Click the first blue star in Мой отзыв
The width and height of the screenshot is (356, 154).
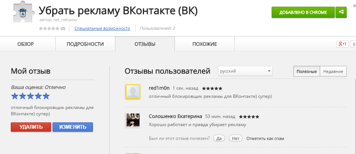[15, 96]
